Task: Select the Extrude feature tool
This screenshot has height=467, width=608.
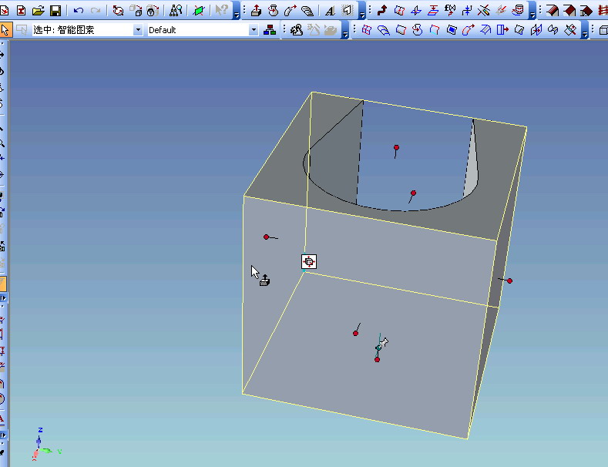Action: point(256,10)
